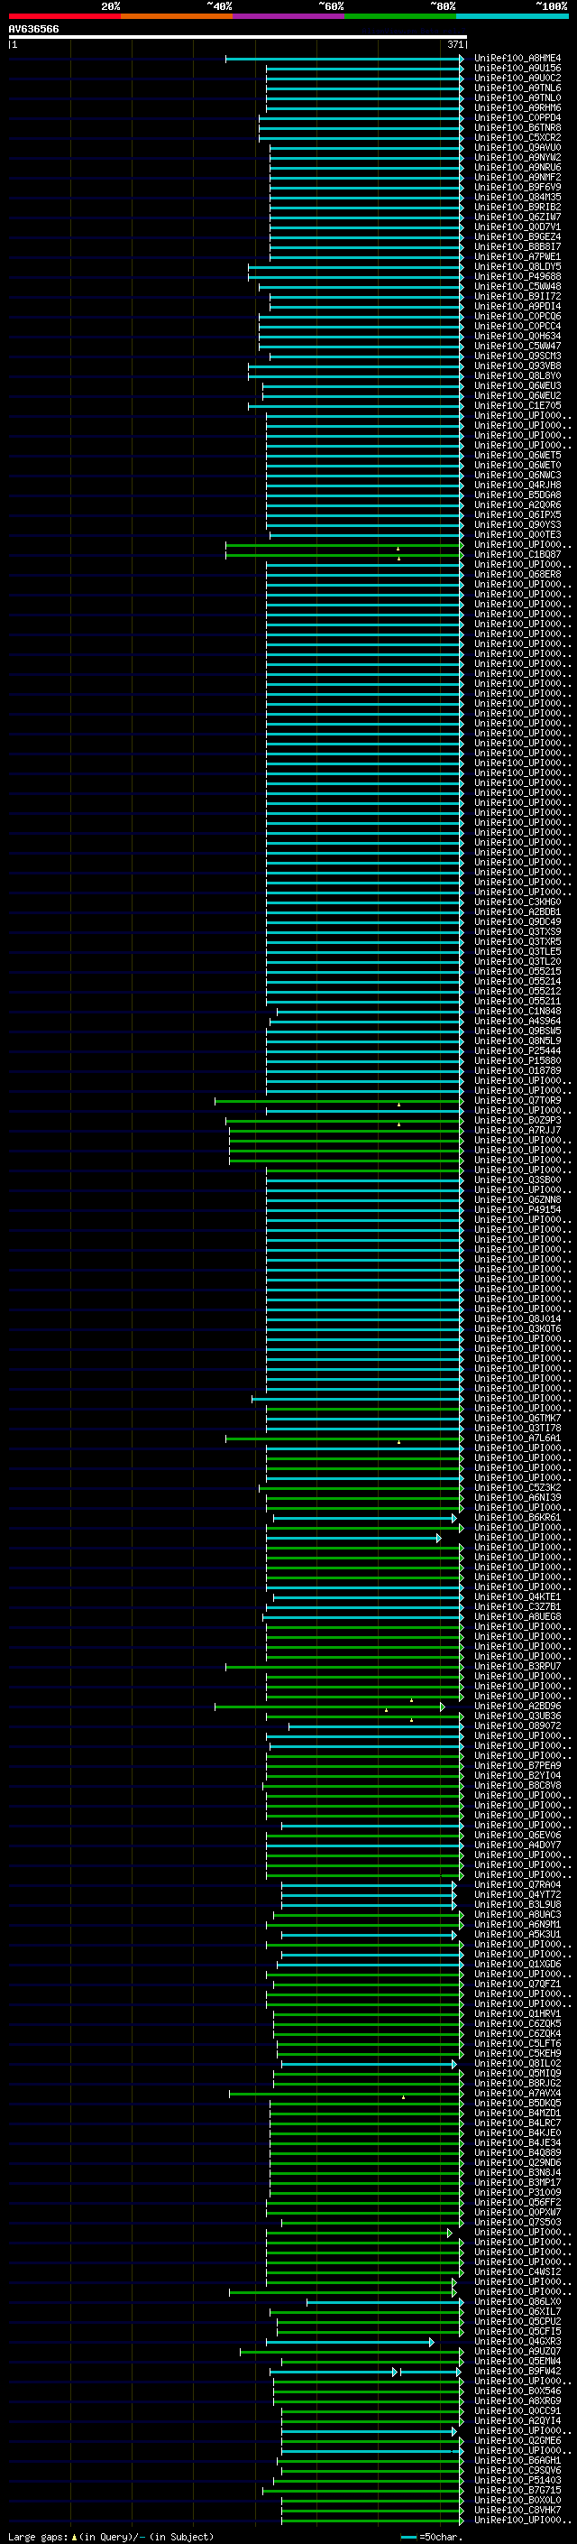Select the red ~20% identity legend segment
The image size is (577, 2544).
[64, 16]
